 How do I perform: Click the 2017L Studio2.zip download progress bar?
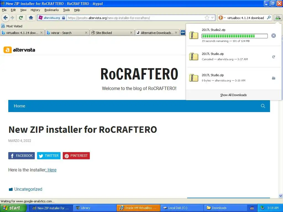[x=234, y=36]
